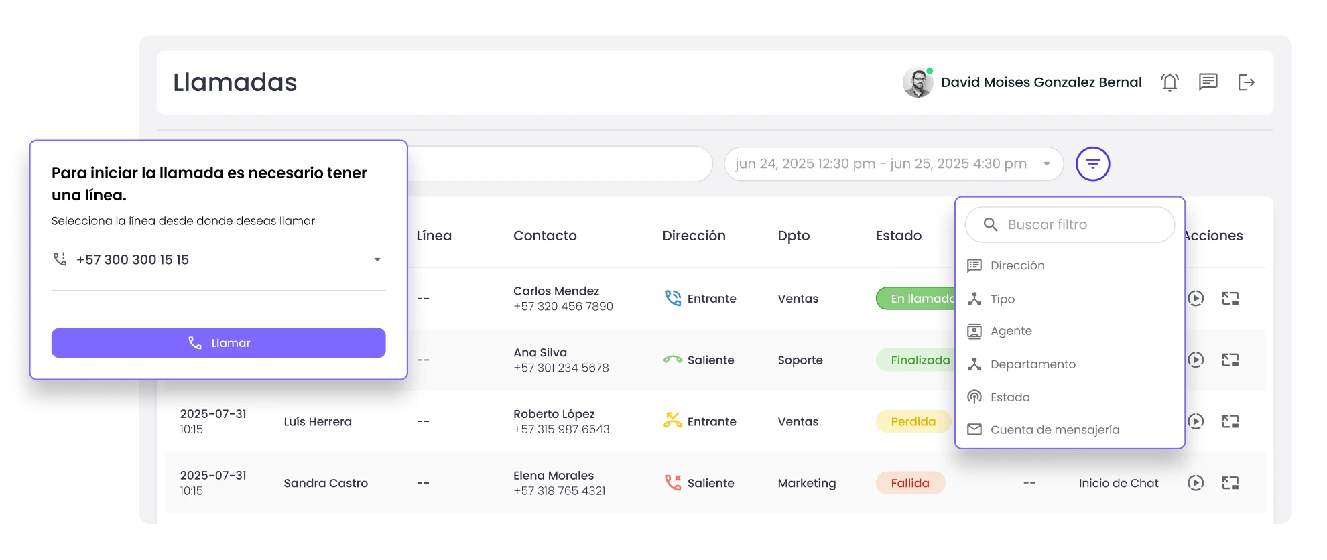Select Agente in filter list

pos(1011,331)
